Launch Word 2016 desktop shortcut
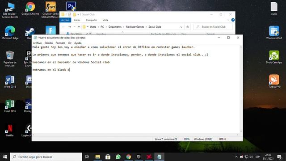Image resolution: width=286 pixels, height=161 pixels. tap(10, 82)
